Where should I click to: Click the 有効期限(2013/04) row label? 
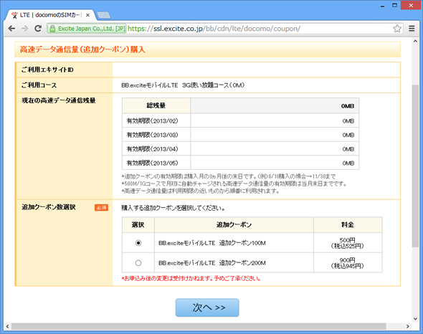[x=153, y=149]
